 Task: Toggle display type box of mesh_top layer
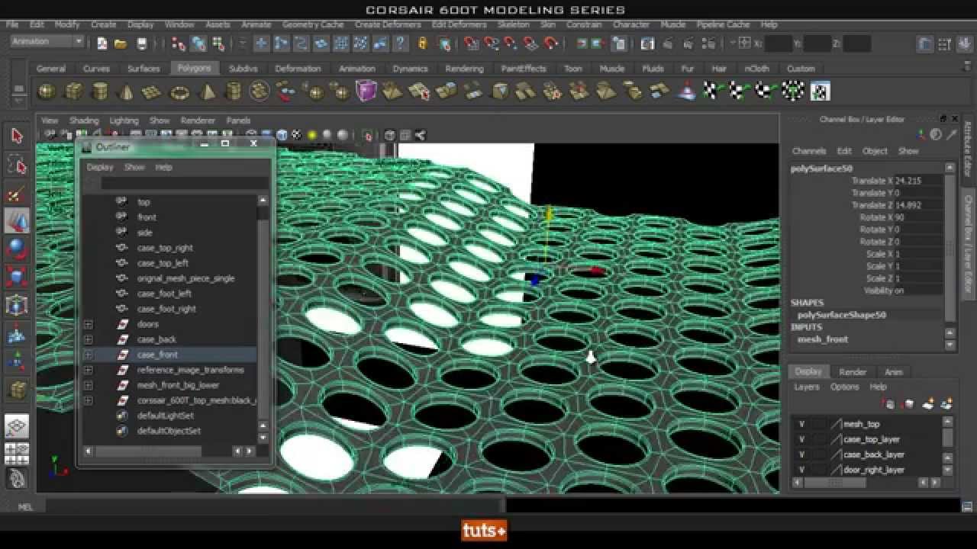[x=819, y=424]
